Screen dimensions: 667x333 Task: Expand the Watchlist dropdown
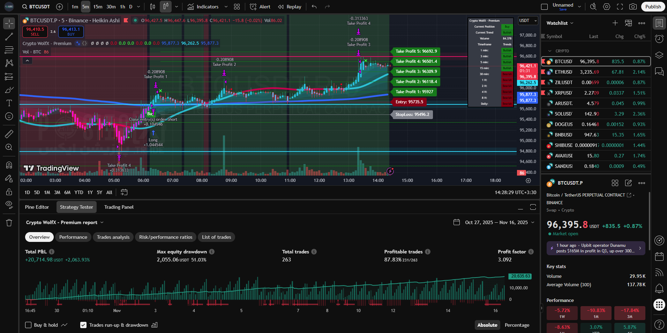[572, 23]
